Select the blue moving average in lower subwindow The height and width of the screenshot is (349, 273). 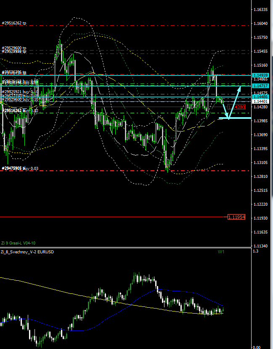[x=126, y=300]
